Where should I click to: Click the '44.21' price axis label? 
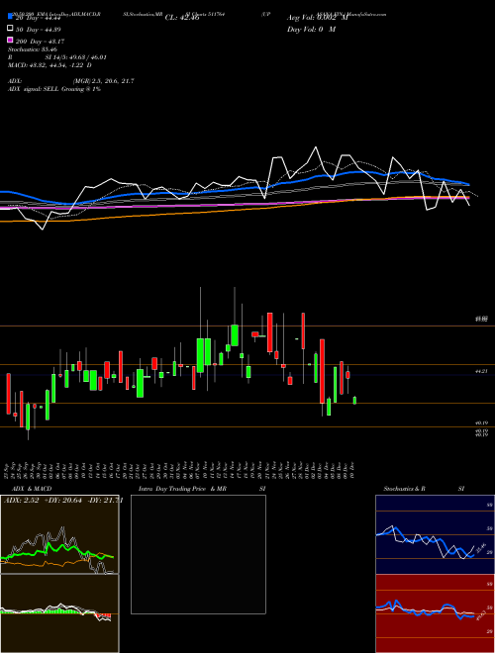point(481,371)
